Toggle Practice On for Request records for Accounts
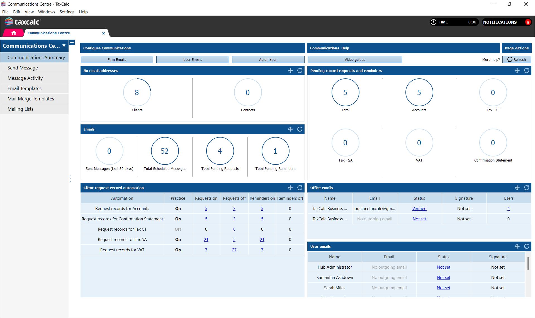This screenshot has height=318, width=535. [x=178, y=209]
